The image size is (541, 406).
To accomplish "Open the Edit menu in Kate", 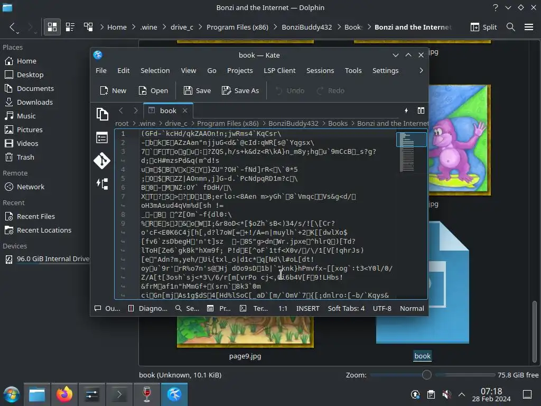I will tap(124, 70).
